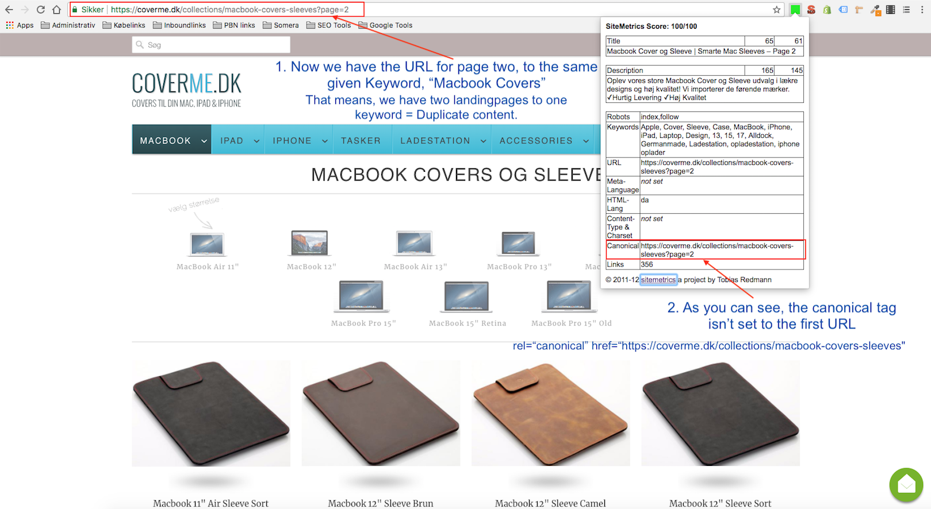Open the SEO Tools bookmarks folder
The width and height of the screenshot is (931, 509).
point(328,25)
